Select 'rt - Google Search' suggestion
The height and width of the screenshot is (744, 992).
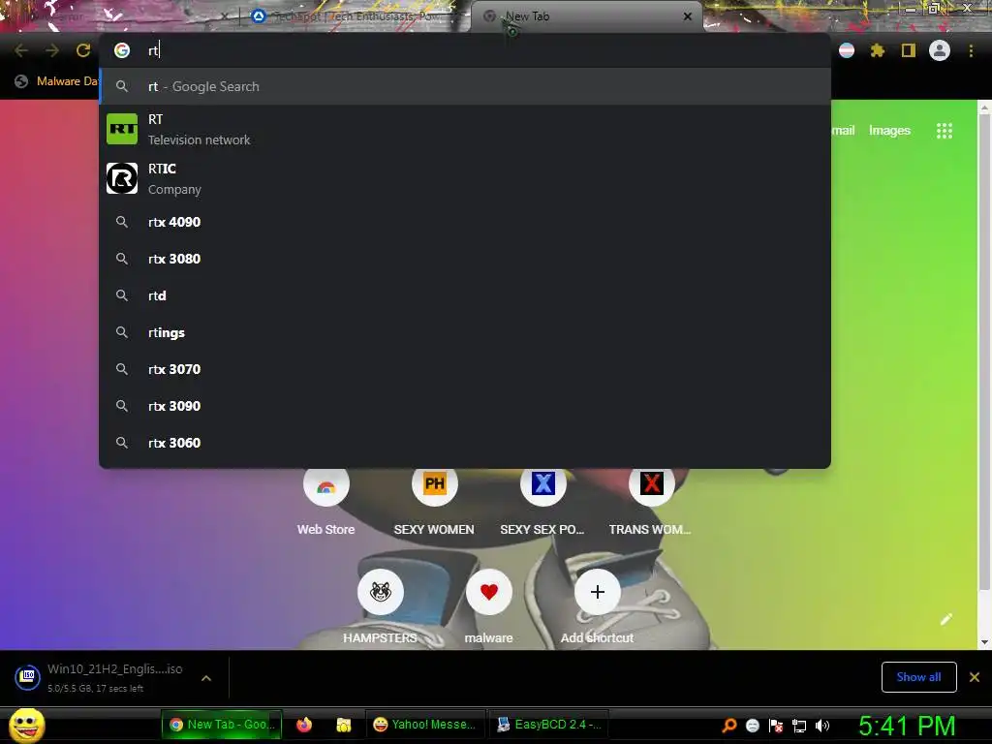click(x=464, y=86)
